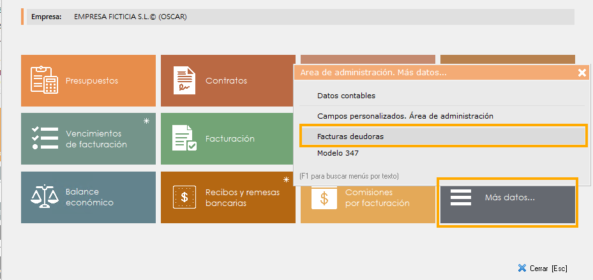Click the Comisiones por facturación dollar icon
Viewport: 593px width, 280px height.
(x=324, y=198)
